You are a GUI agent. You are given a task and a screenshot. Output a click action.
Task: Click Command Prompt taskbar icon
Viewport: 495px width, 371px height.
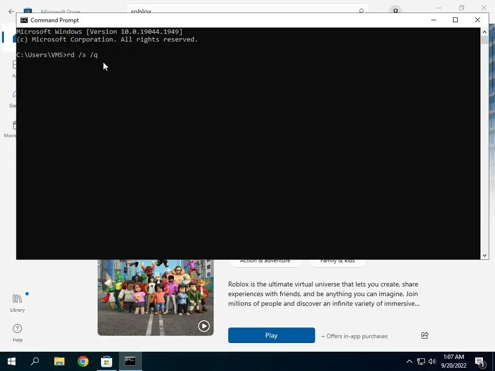130,361
